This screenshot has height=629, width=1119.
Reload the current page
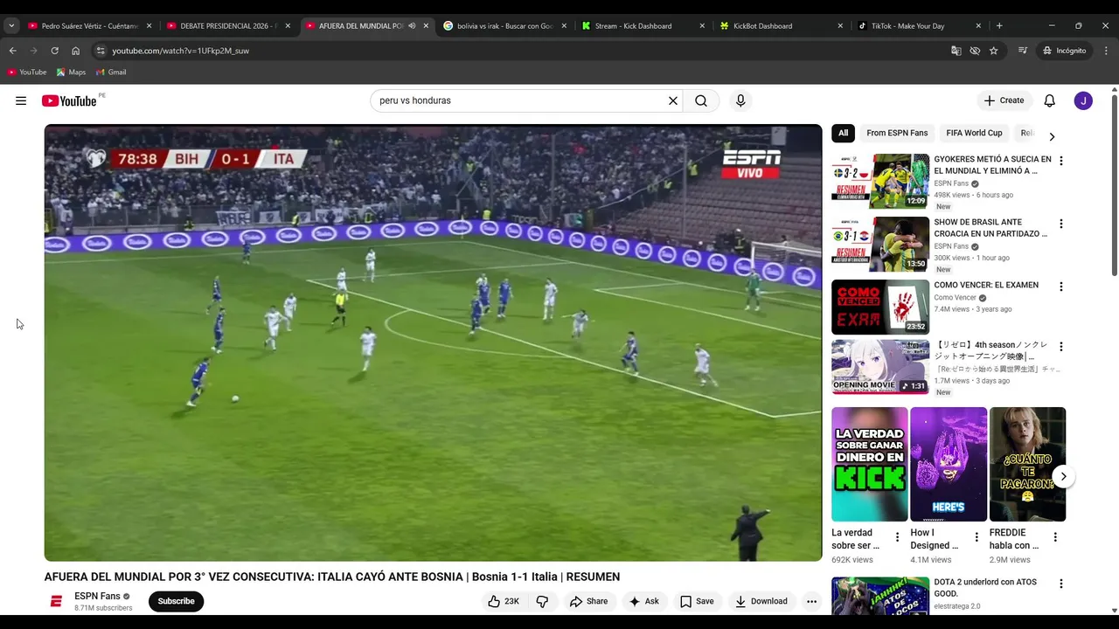(54, 51)
